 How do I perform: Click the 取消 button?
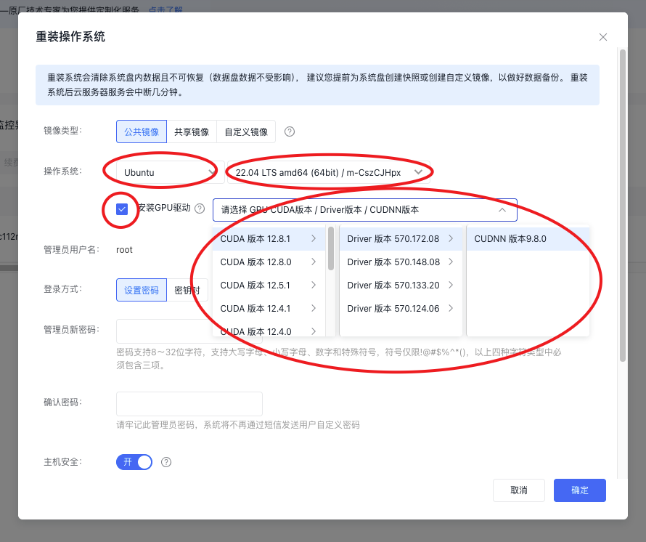point(518,490)
